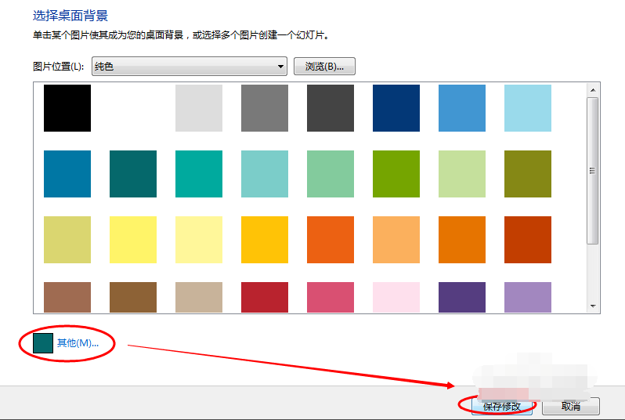Click the 浏览(B)... browse button
This screenshot has height=420, width=625.
[325, 67]
